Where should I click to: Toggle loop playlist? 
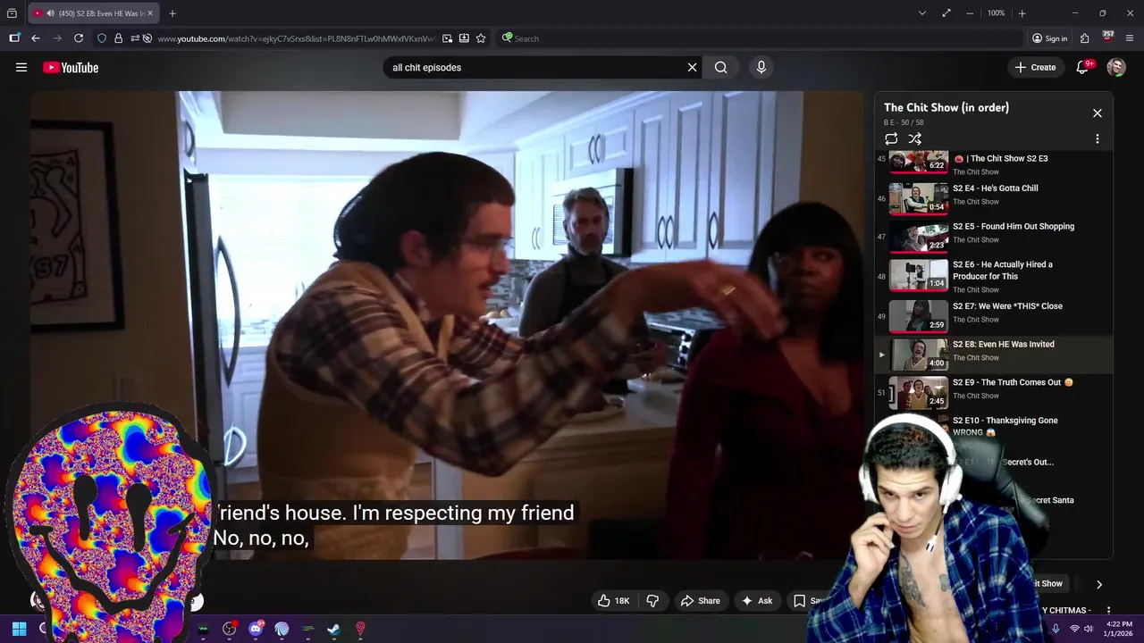click(x=891, y=138)
